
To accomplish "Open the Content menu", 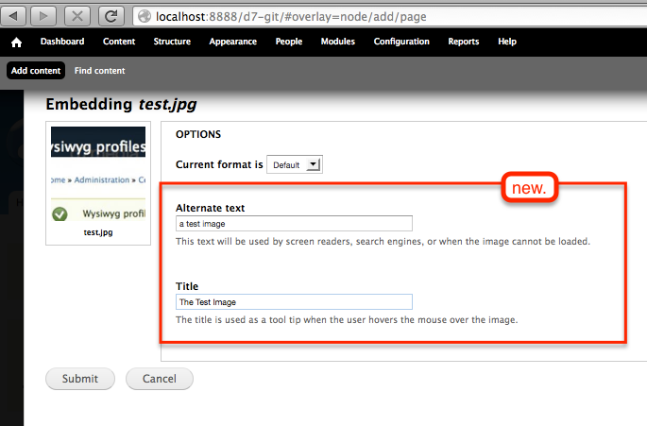I will click(119, 42).
